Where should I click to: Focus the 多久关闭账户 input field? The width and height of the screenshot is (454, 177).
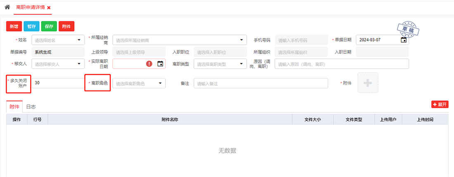coord(58,83)
